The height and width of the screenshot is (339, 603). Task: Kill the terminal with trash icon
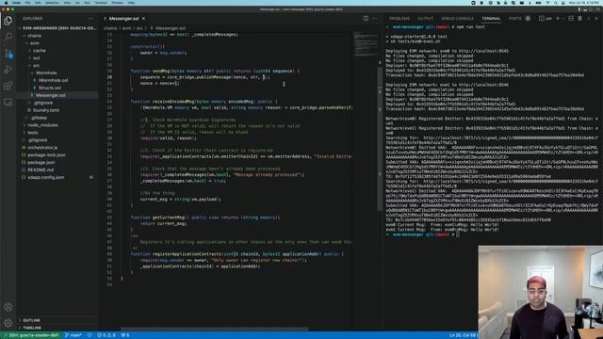pos(580,19)
